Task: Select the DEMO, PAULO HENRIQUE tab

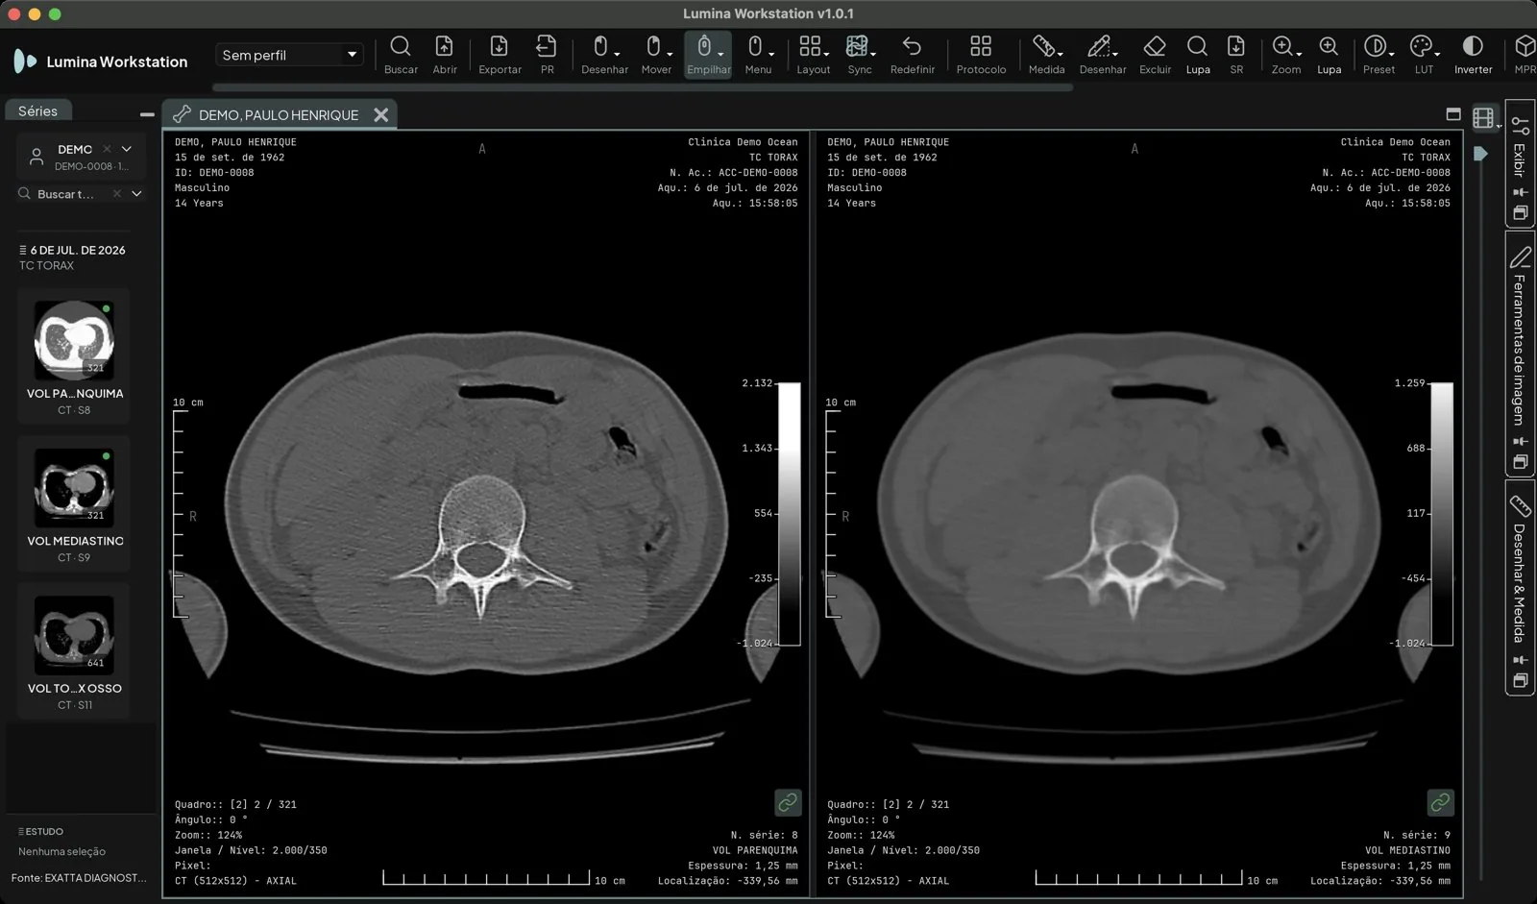Action: tap(279, 114)
